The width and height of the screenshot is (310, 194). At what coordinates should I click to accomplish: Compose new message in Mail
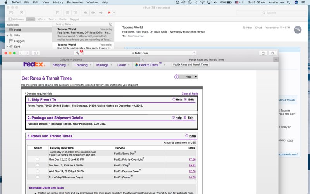[x=21, y=13]
